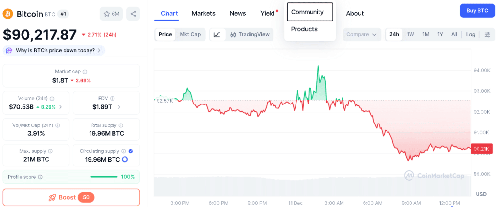
Task: Toggle Log scale on chart
Action: tap(471, 35)
